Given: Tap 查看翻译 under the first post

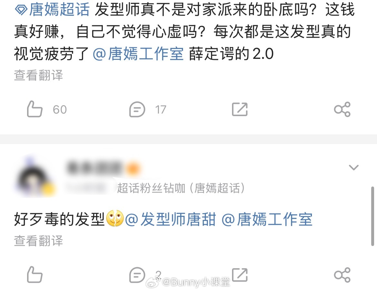Looking at the screenshot, I should [x=38, y=75].
